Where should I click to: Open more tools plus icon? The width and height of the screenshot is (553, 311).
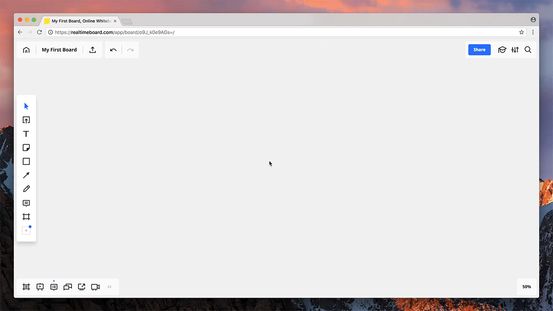(x=26, y=230)
